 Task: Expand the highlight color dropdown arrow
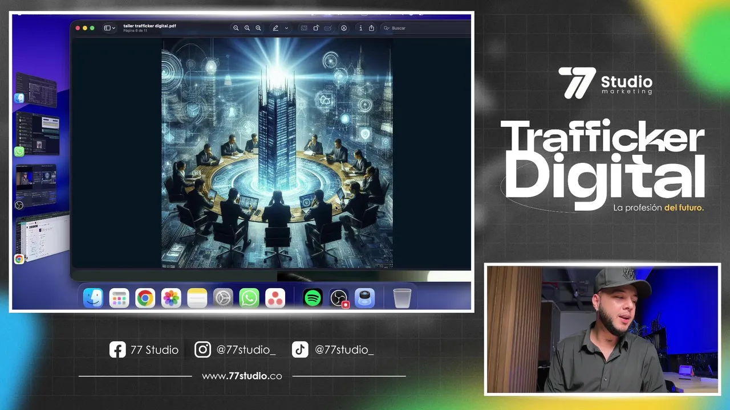click(x=286, y=28)
